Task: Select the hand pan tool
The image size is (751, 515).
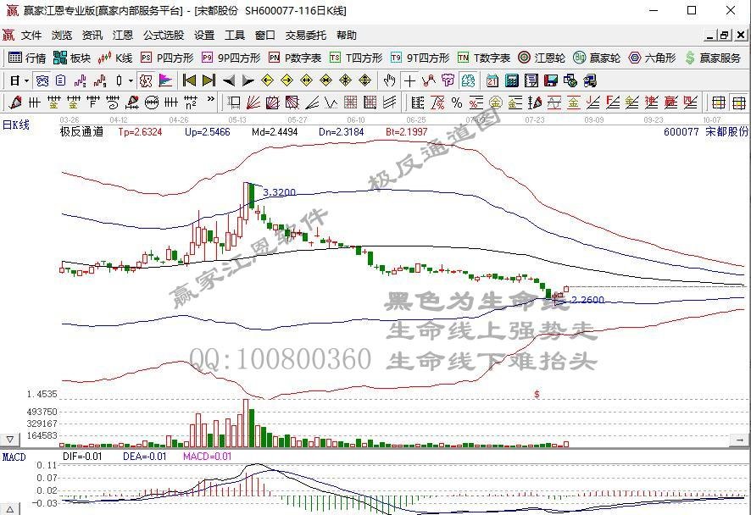Action: click(x=389, y=80)
